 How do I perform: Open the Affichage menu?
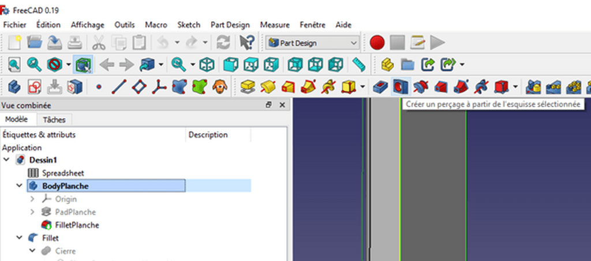pos(88,25)
